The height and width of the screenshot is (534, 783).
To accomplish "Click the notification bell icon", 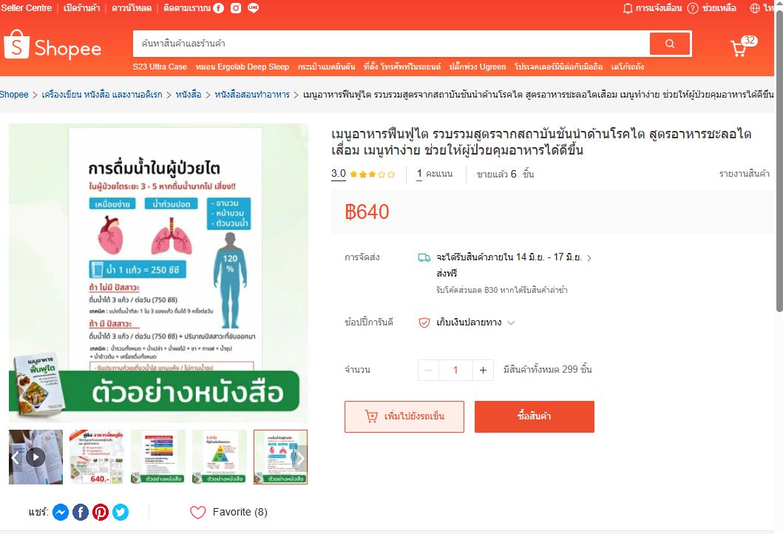I will click(x=627, y=8).
